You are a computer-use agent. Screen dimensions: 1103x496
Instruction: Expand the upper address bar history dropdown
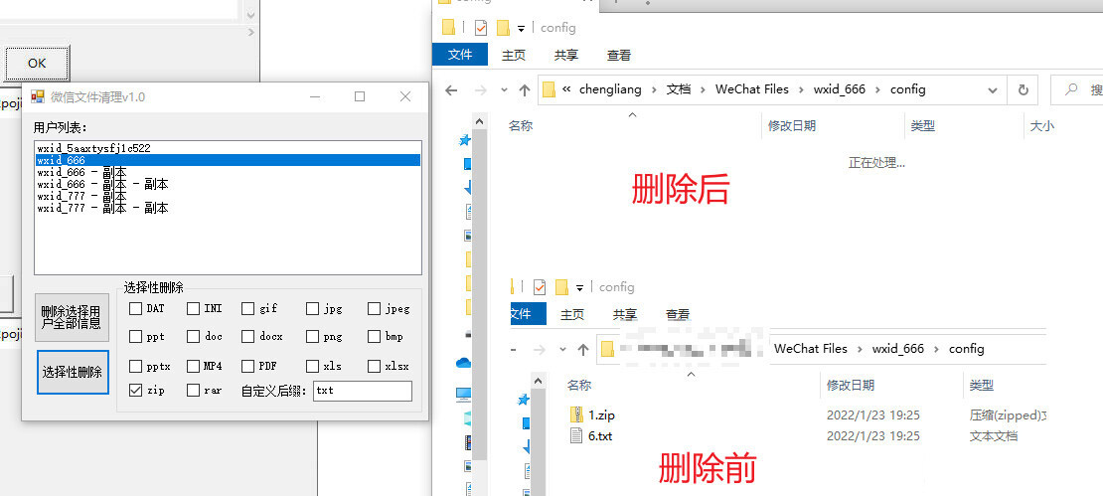(x=992, y=90)
